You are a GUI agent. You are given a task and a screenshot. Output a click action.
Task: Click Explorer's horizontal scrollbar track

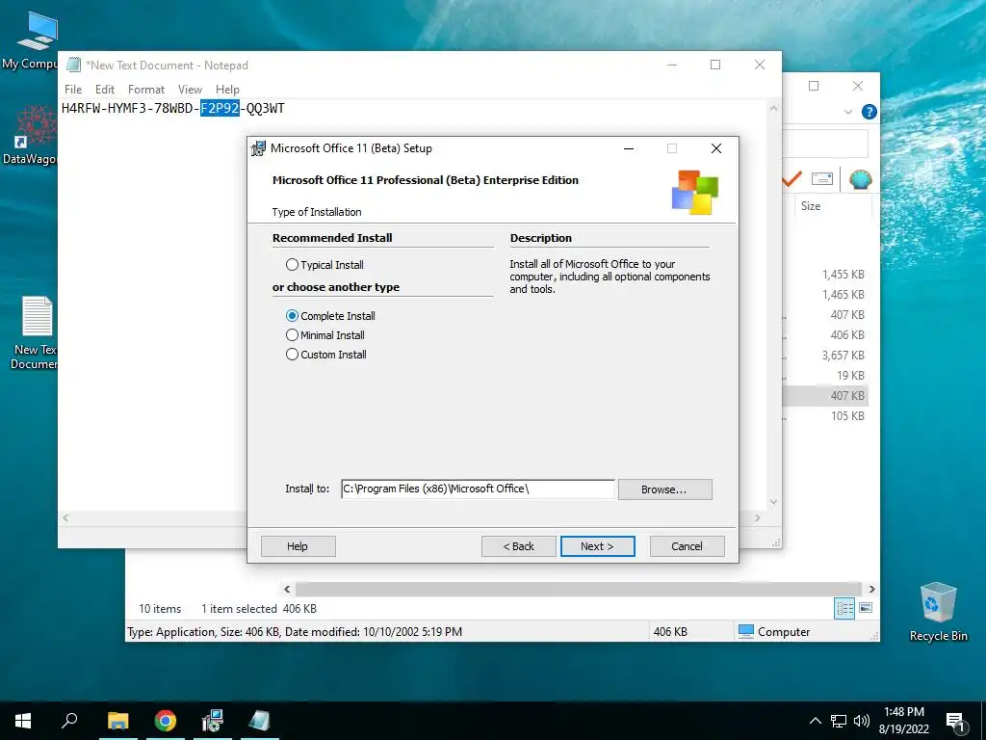pyautogui.click(x=578, y=589)
